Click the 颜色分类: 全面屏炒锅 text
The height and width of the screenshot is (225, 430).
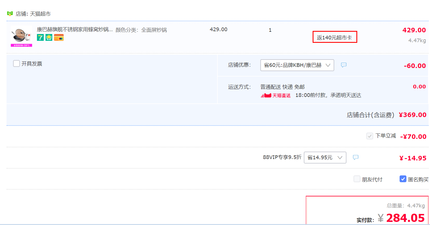141,30
